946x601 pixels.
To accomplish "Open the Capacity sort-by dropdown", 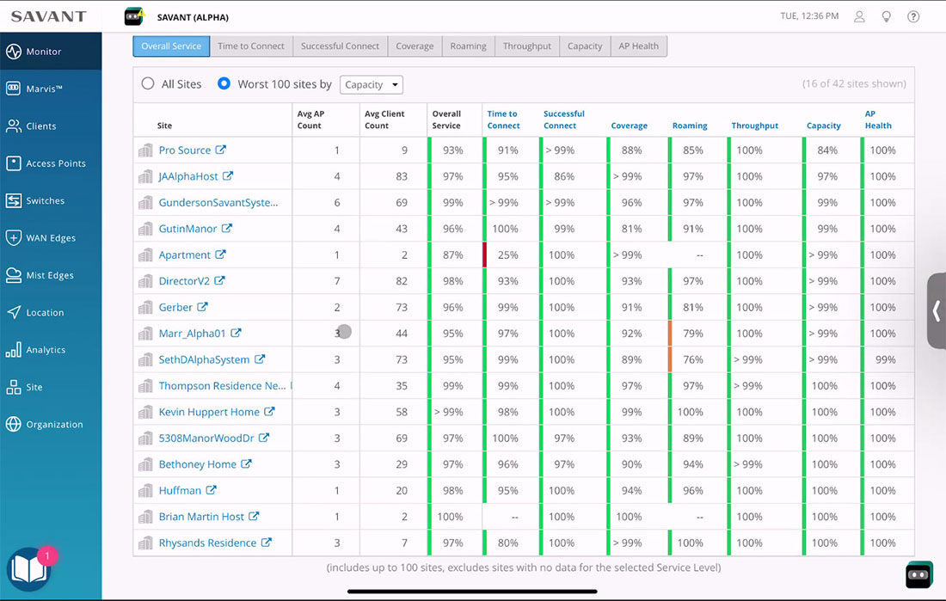I will coord(371,84).
